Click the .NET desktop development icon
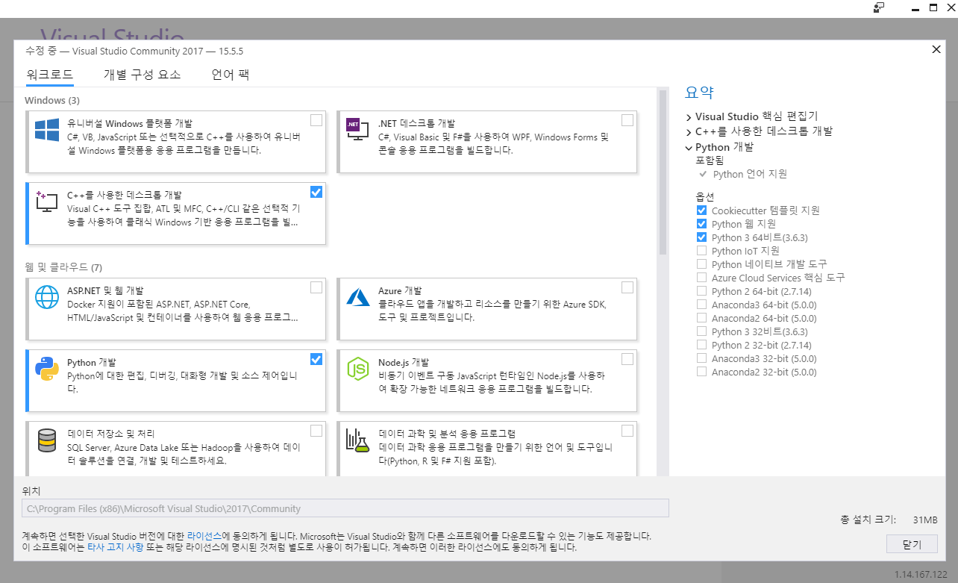 [357, 129]
